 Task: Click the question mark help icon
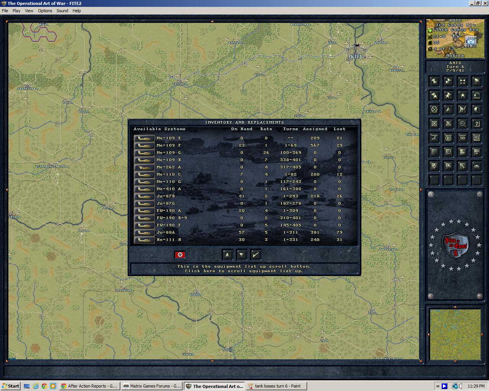[476, 124]
